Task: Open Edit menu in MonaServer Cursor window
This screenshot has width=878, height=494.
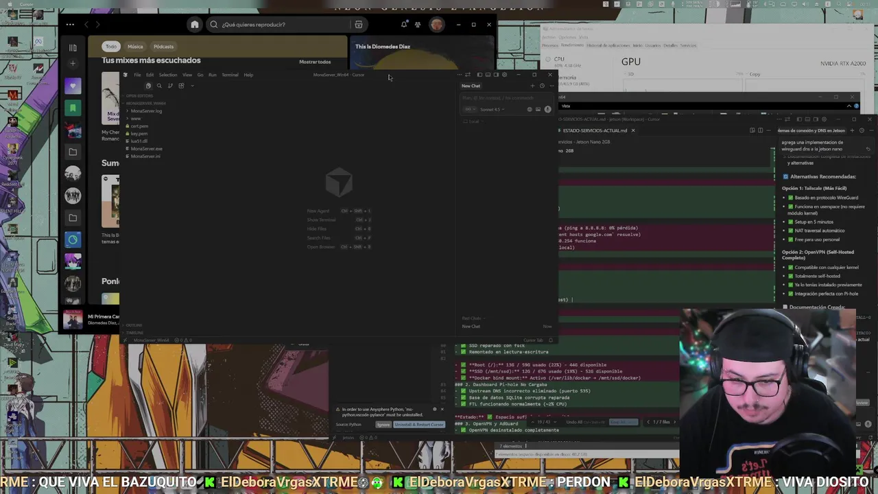Action: [x=150, y=75]
